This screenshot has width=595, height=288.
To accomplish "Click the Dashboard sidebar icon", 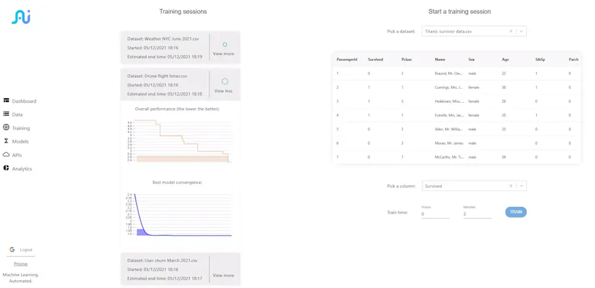I will (6, 101).
